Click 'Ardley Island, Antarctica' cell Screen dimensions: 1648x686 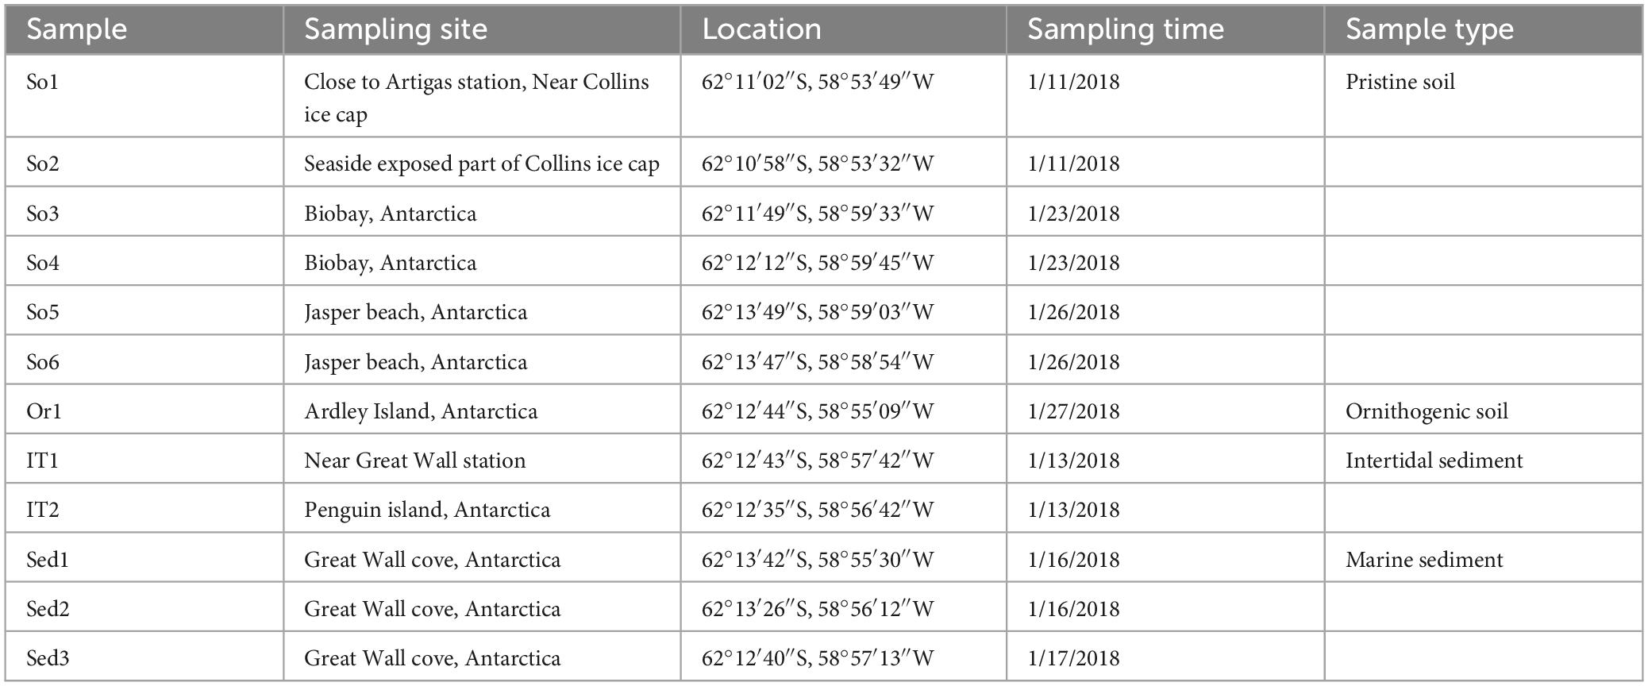(482, 410)
